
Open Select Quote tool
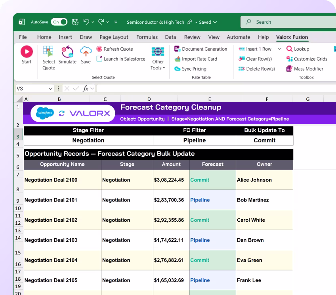coord(49,58)
